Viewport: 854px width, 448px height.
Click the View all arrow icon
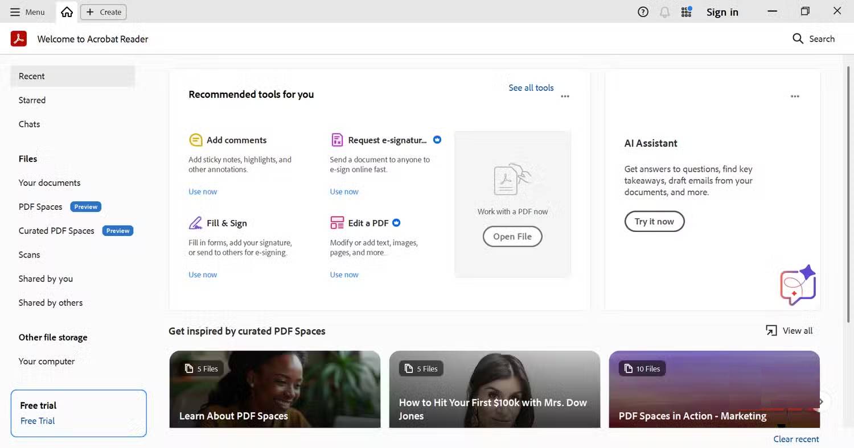pyautogui.click(x=771, y=330)
